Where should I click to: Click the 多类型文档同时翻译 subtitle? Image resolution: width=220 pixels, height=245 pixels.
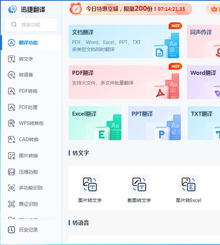93,50
